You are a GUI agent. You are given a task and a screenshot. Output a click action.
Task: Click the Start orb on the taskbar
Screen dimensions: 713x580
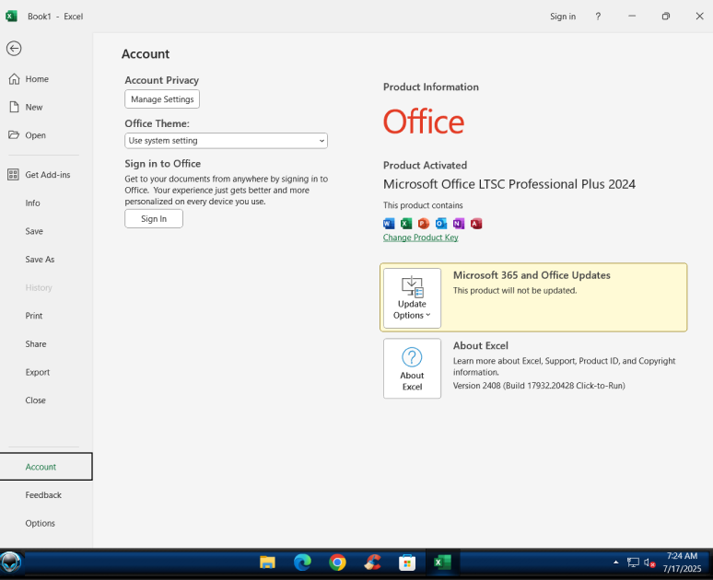coord(11,563)
